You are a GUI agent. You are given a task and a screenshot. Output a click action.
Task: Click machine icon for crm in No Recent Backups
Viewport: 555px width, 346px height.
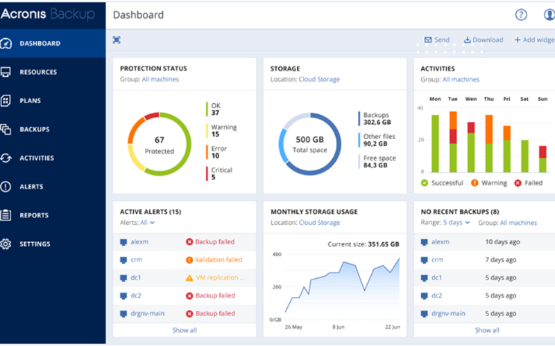coord(424,260)
